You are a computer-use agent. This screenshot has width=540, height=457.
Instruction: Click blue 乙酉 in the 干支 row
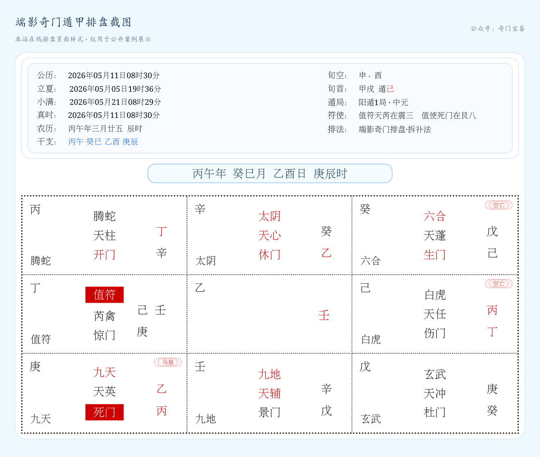pos(112,142)
